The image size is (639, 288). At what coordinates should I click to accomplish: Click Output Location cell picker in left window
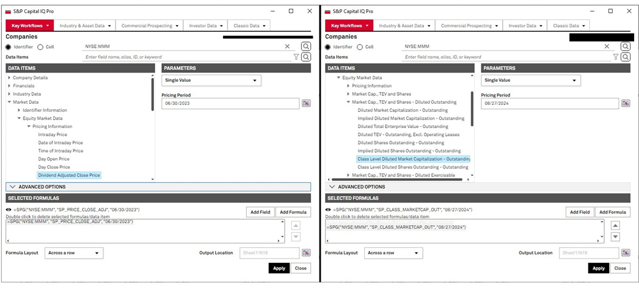[x=306, y=253]
